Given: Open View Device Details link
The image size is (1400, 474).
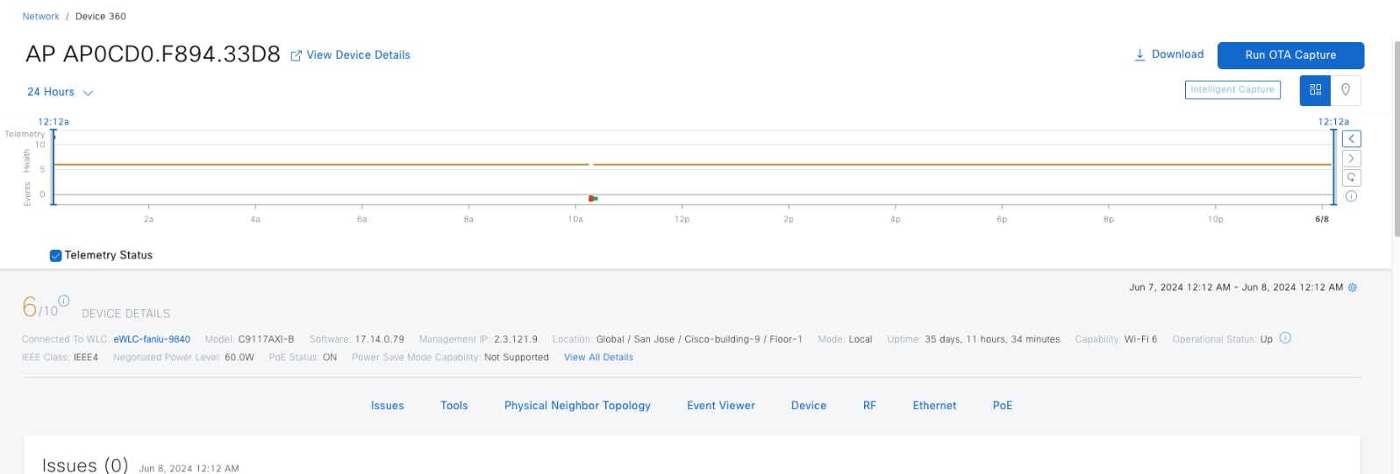Looking at the screenshot, I should tap(351, 55).
